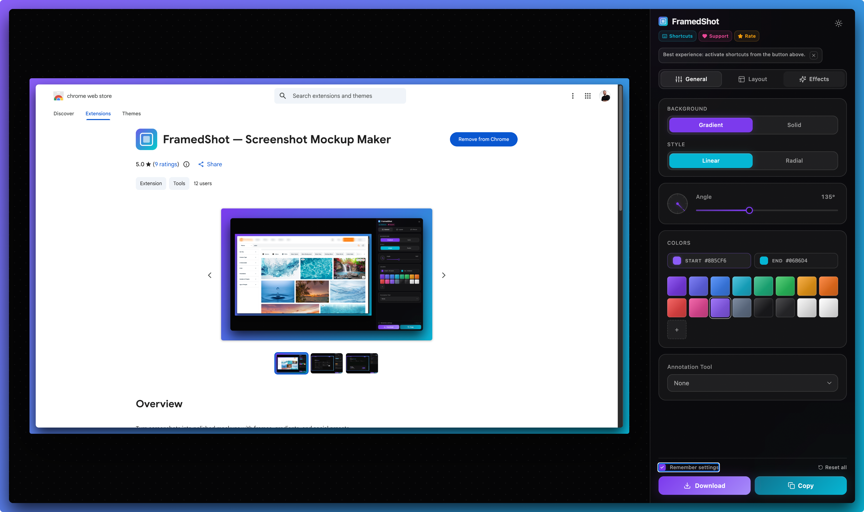This screenshot has height=512, width=864.
Task: Click the Remove from Chrome button
Action: tap(483, 139)
